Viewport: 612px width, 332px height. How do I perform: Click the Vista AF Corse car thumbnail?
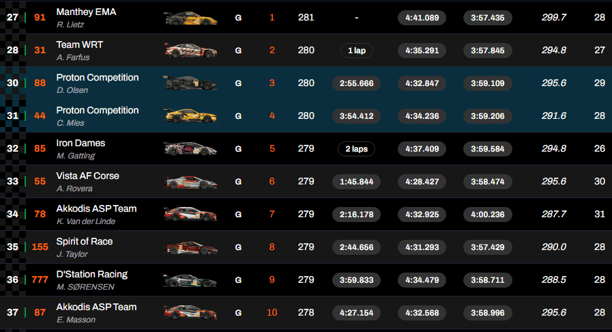(x=190, y=182)
